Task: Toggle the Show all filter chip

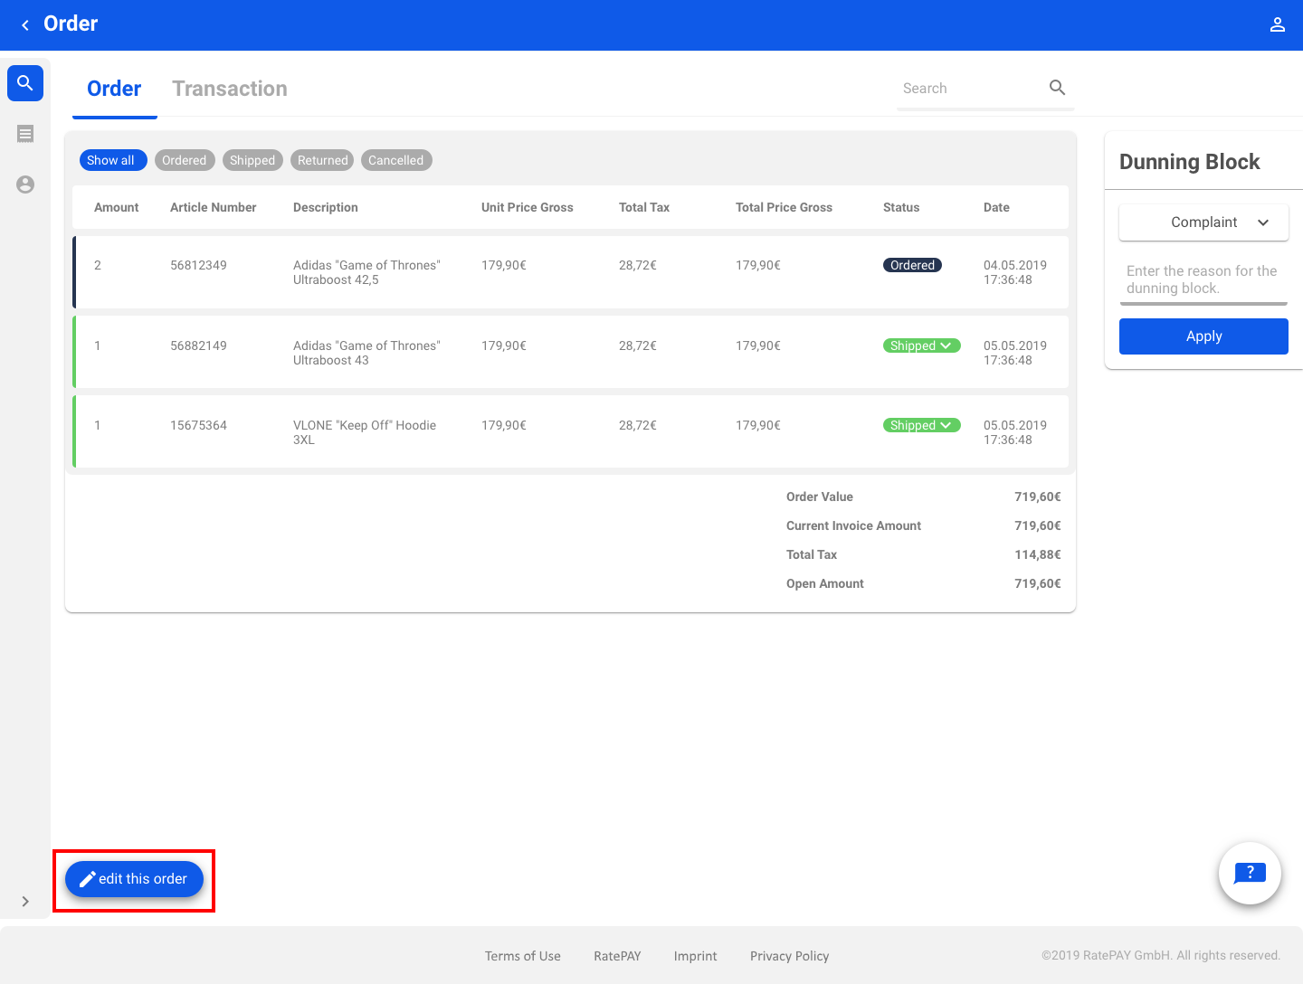Action: pos(112,160)
